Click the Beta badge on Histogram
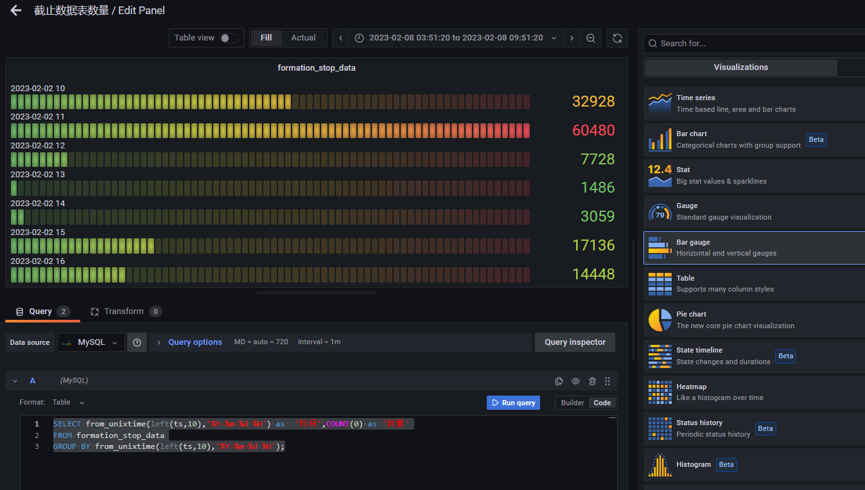Screen dimensions: 865x490 726,464
